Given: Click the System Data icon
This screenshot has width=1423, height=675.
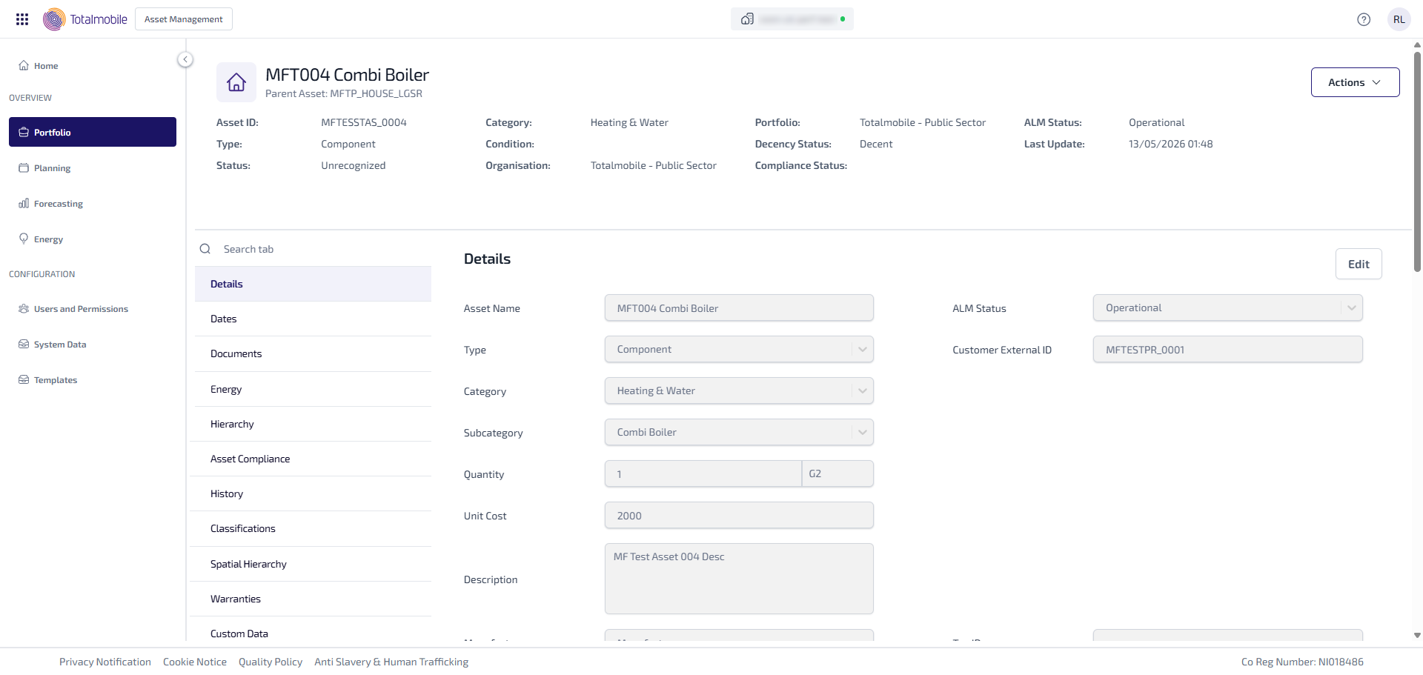Looking at the screenshot, I should coord(24,345).
